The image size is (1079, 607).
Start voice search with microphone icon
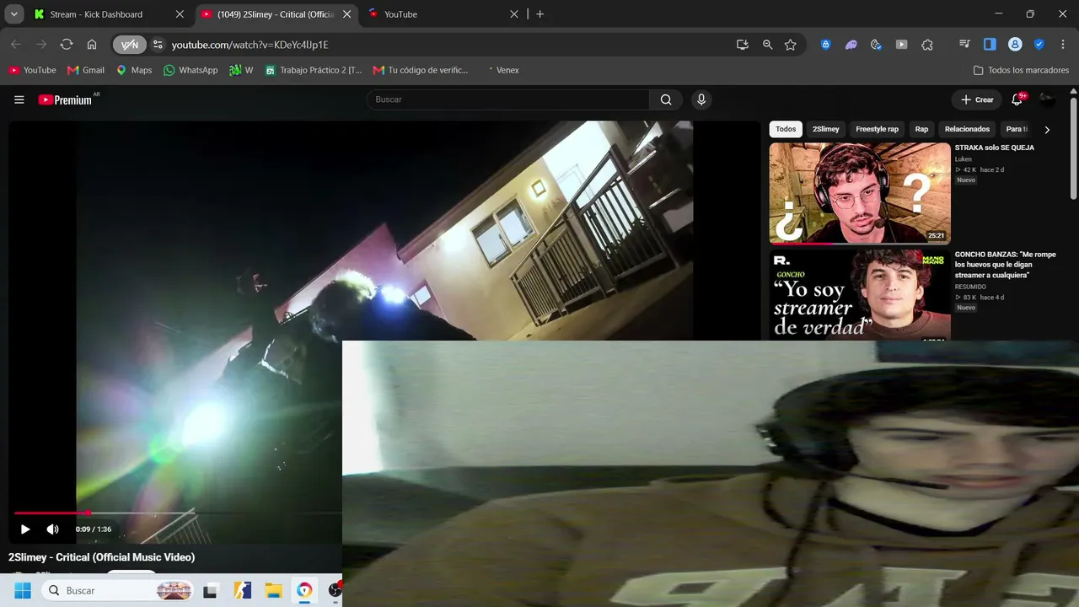coord(701,99)
